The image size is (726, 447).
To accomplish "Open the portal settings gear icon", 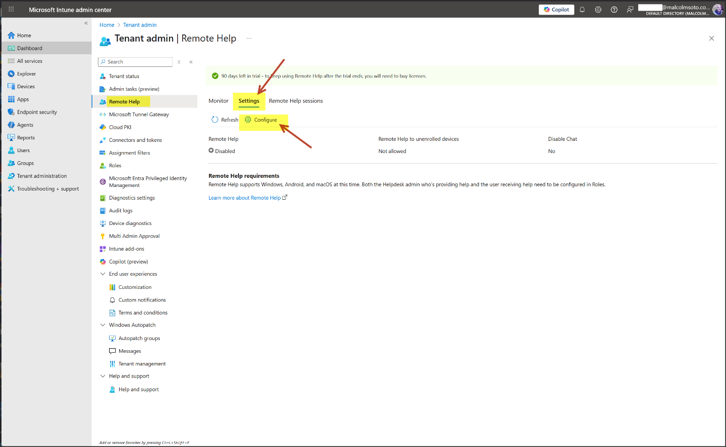I will (598, 10).
